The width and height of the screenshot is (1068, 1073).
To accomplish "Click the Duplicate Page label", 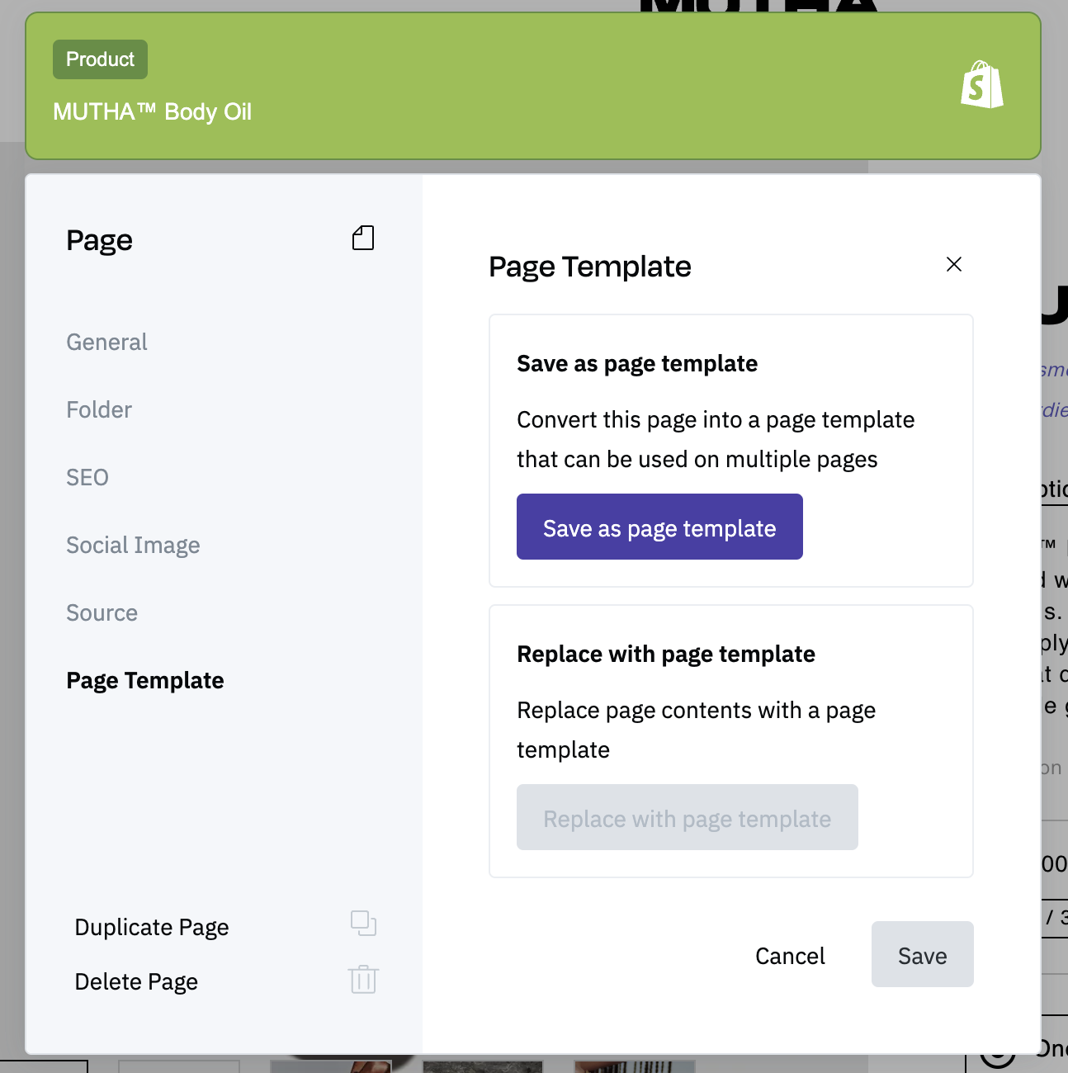I will tap(152, 927).
